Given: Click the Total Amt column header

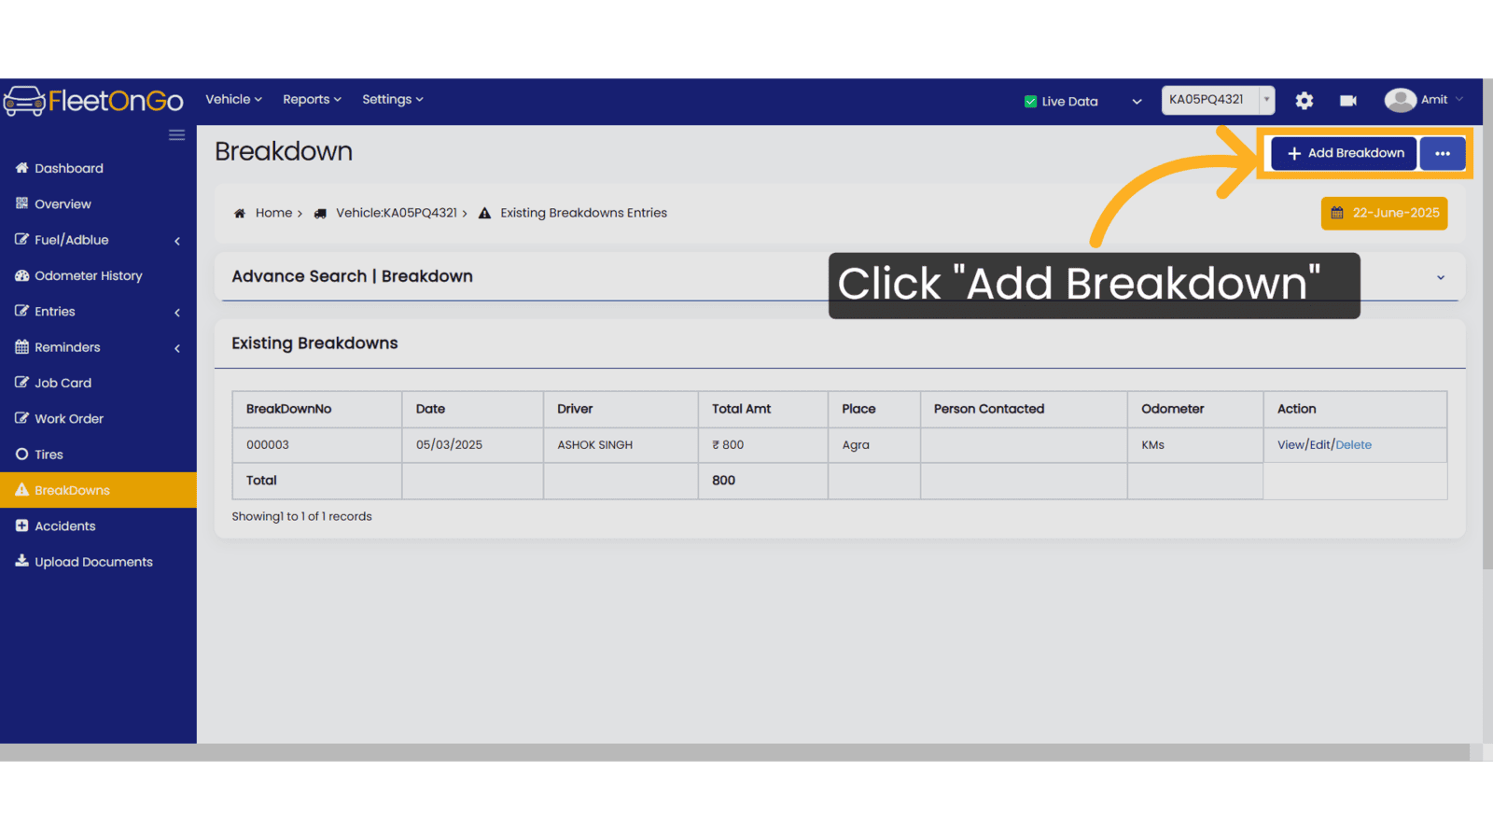Looking at the screenshot, I should [763, 409].
